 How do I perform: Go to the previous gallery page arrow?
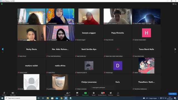[x=3, y=49]
